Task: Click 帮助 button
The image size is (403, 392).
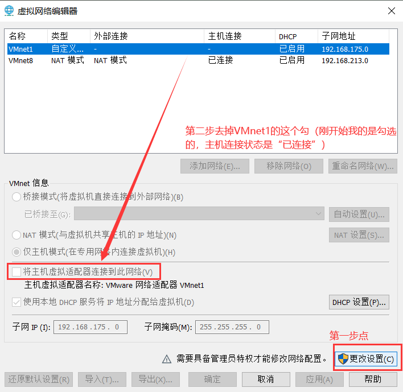Action: (x=373, y=379)
